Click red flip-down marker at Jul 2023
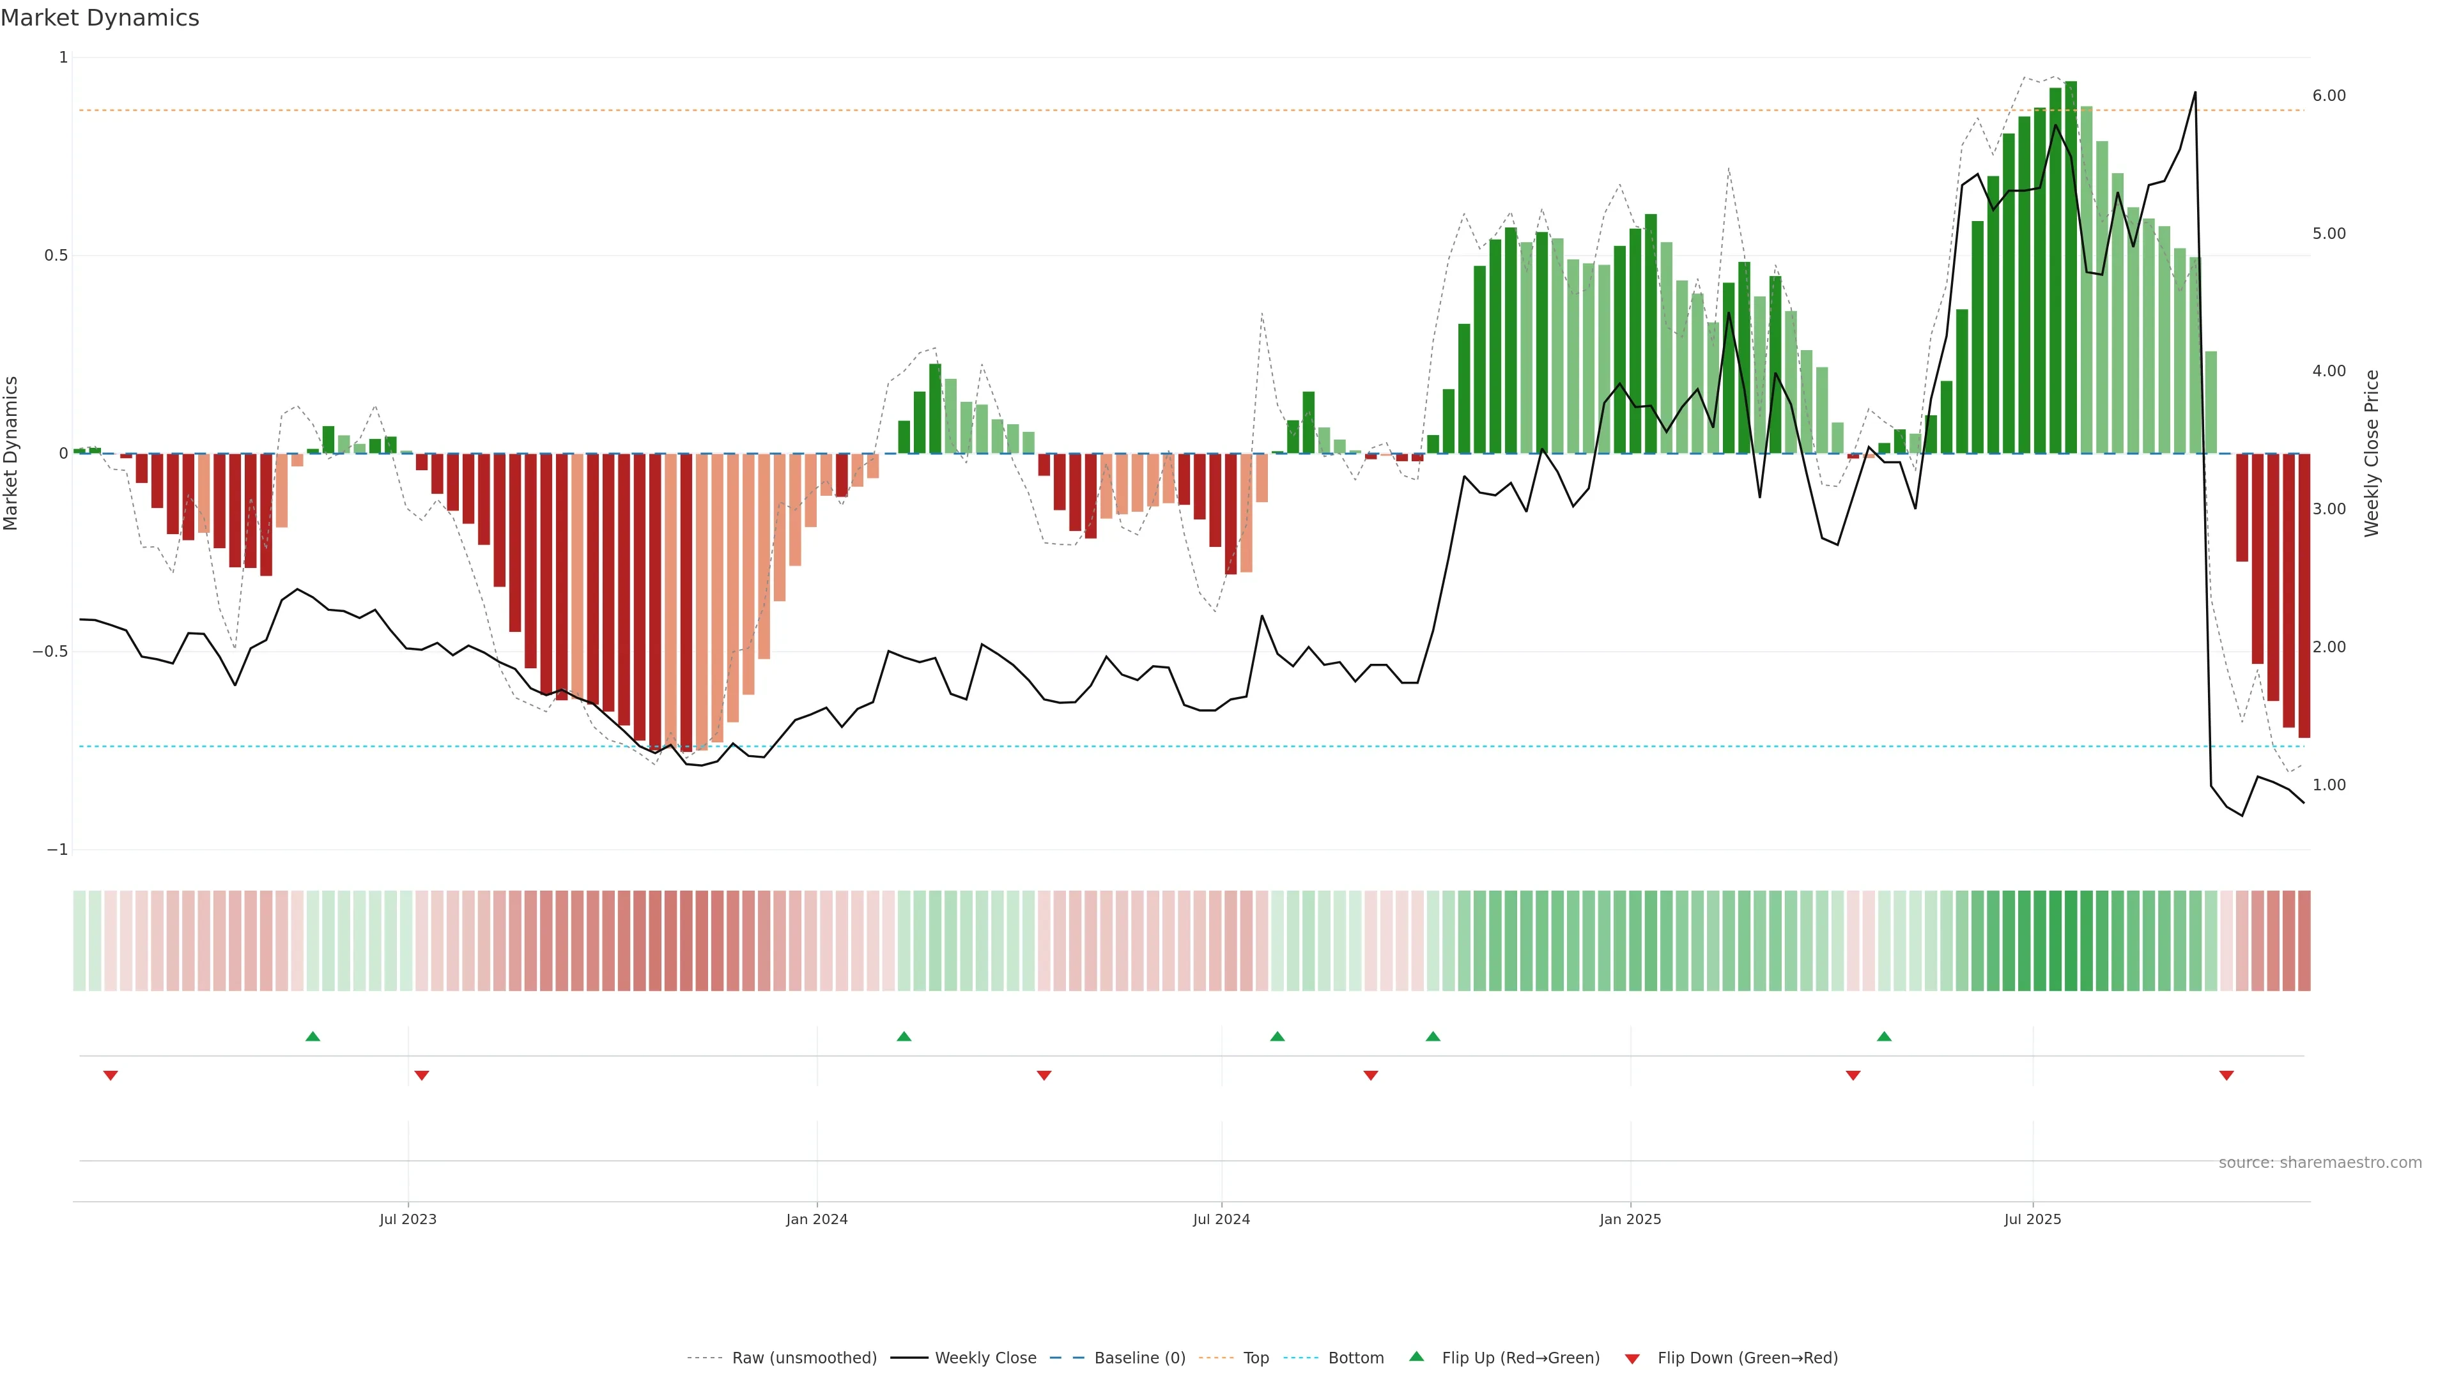2454x1380 pixels. coord(422,1075)
